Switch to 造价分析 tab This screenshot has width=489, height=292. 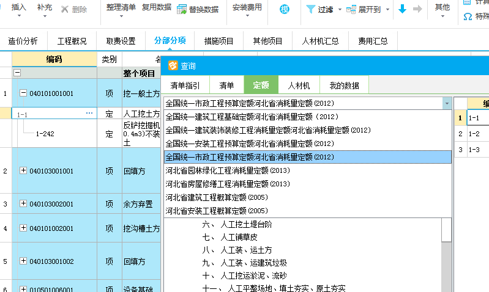coord(23,41)
